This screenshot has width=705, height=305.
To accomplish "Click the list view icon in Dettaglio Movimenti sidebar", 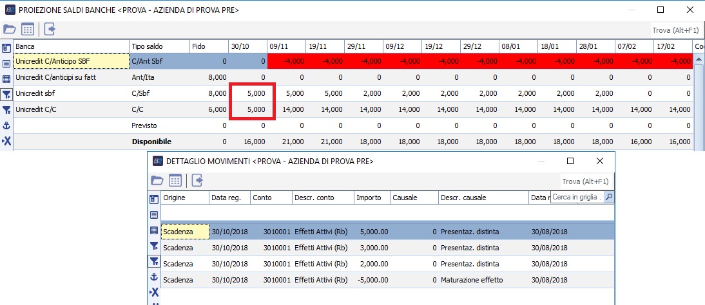I will (x=154, y=215).
